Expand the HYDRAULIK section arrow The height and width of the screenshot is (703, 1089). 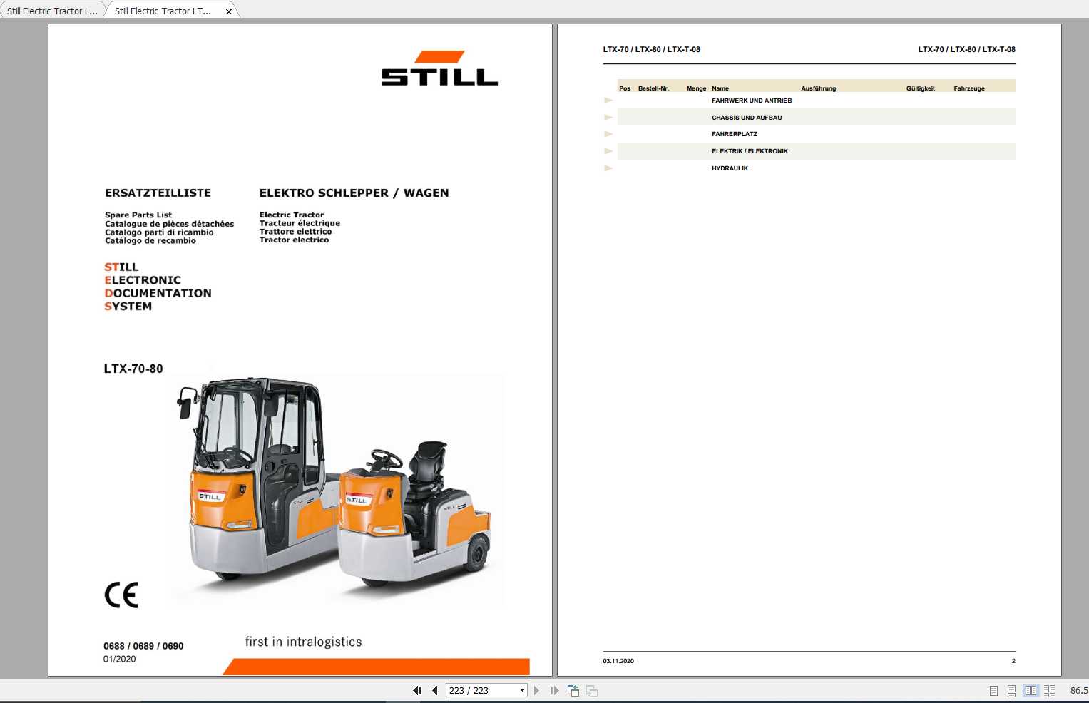tap(608, 168)
